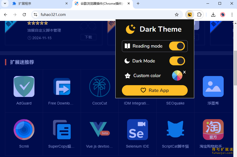Click the Dark Theme popup title

pyautogui.click(x=161, y=29)
